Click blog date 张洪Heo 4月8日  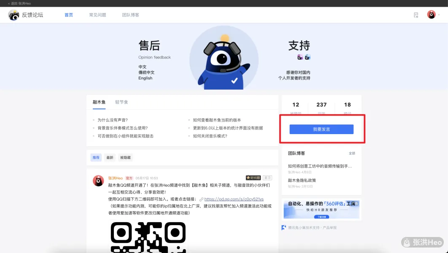300,172
